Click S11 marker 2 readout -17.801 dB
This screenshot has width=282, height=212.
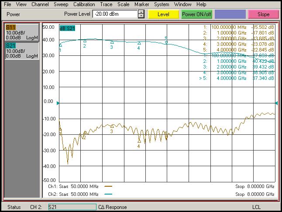(x=263, y=33)
